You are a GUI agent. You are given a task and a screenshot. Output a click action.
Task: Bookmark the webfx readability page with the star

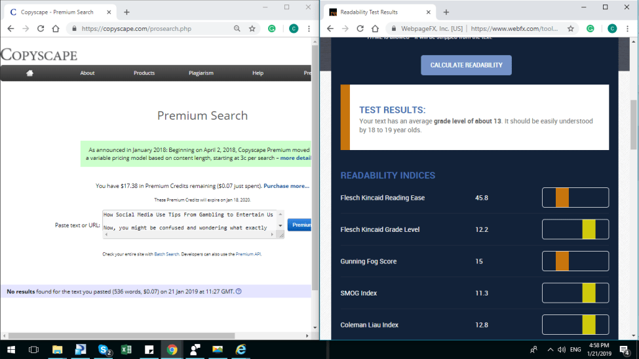[571, 29]
